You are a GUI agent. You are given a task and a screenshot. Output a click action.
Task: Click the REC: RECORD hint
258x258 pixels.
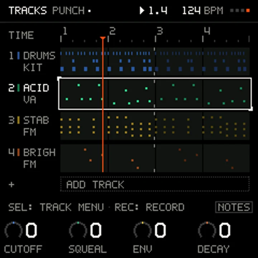click(149, 207)
